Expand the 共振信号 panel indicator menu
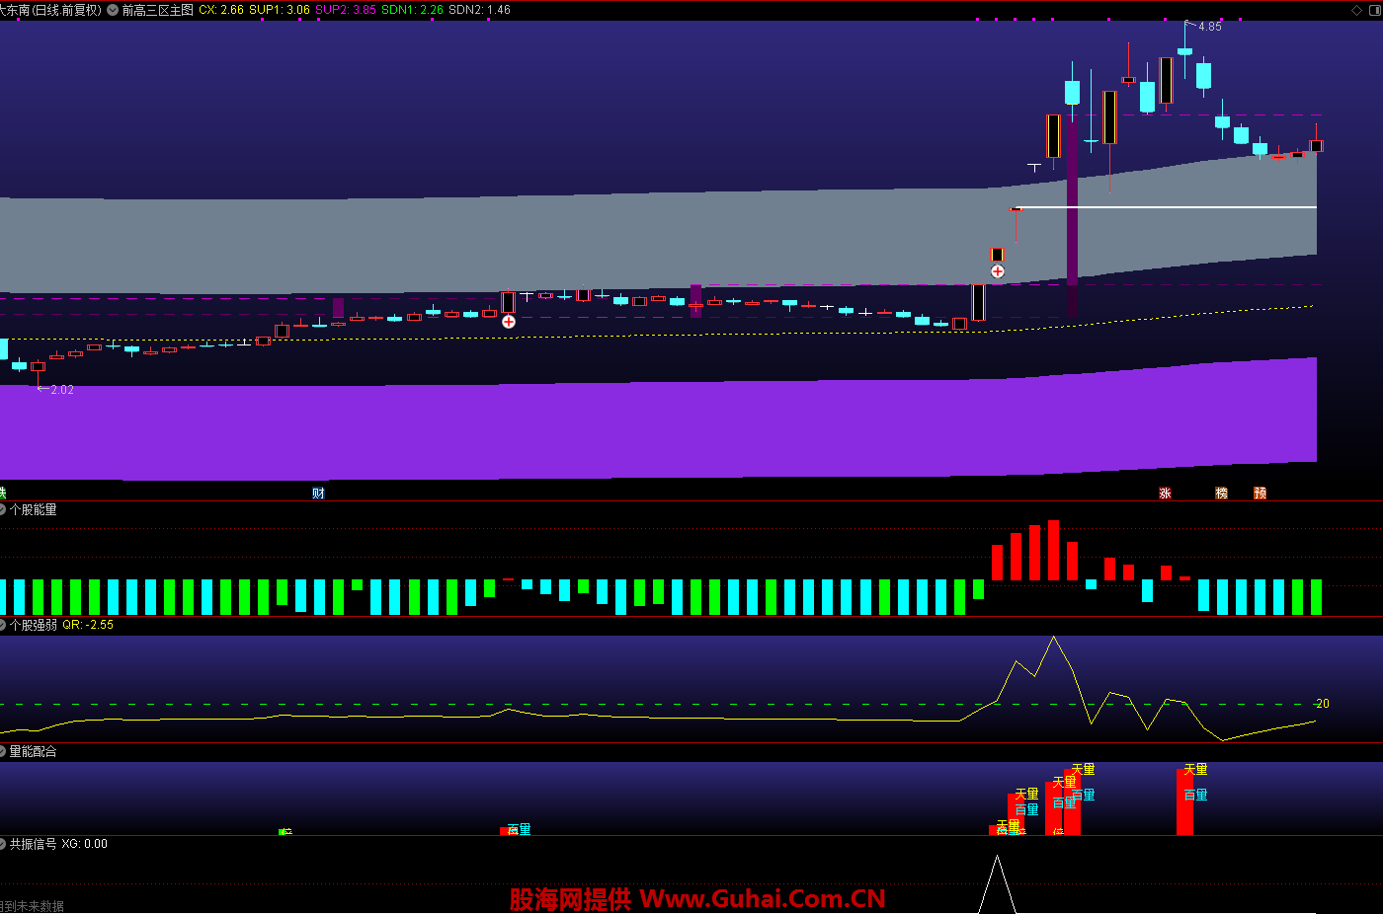Image resolution: width=1383 pixels, height=914 pixels. (3, 844)
